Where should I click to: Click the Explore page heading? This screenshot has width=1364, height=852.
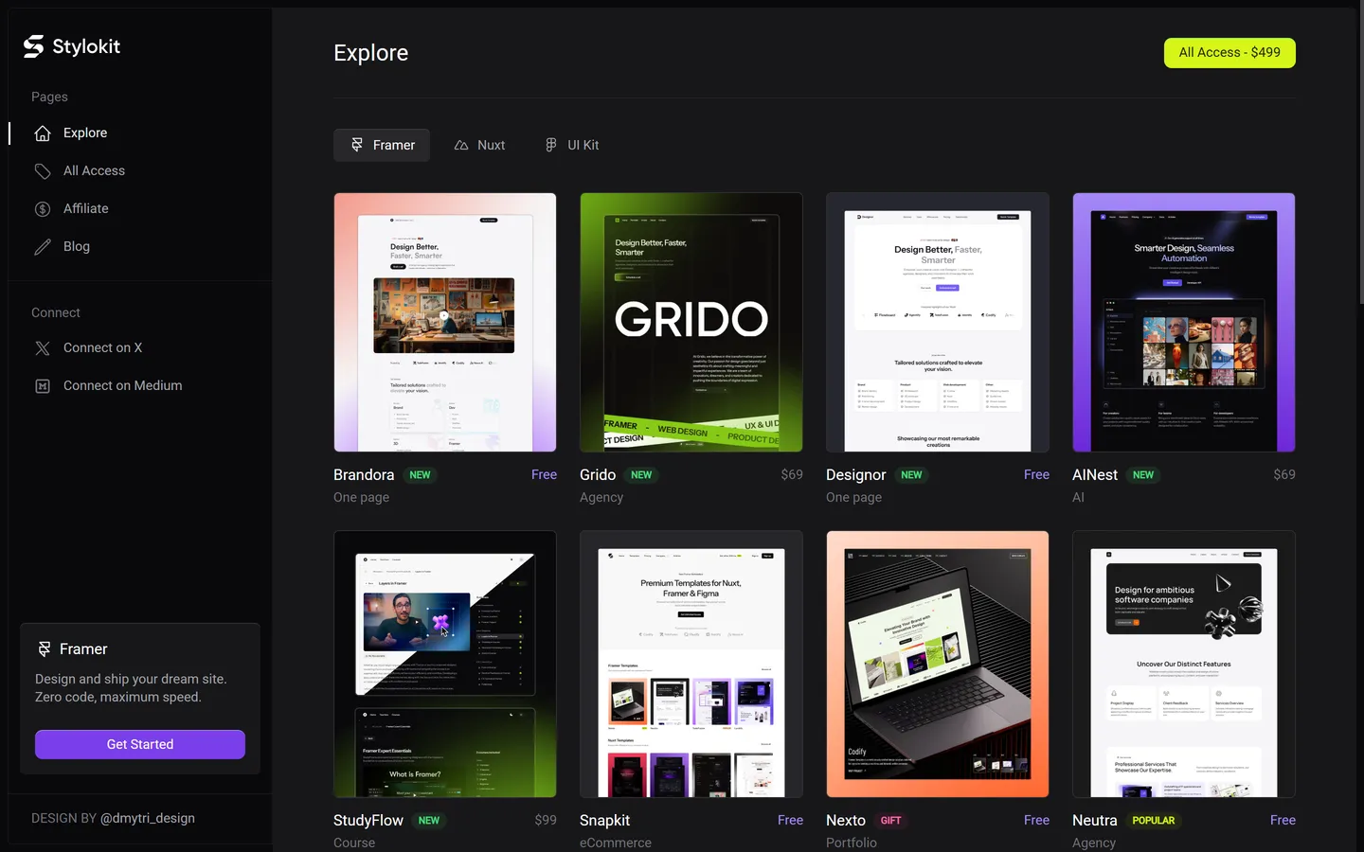(371, 53)
